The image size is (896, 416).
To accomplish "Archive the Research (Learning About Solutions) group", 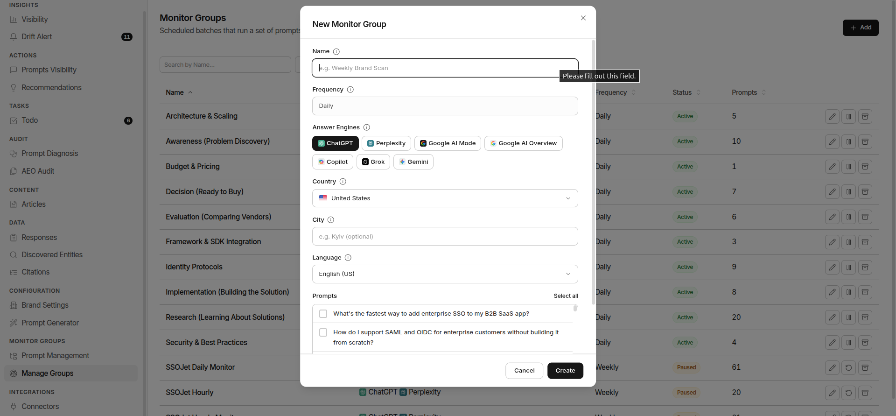I will 865,317.
